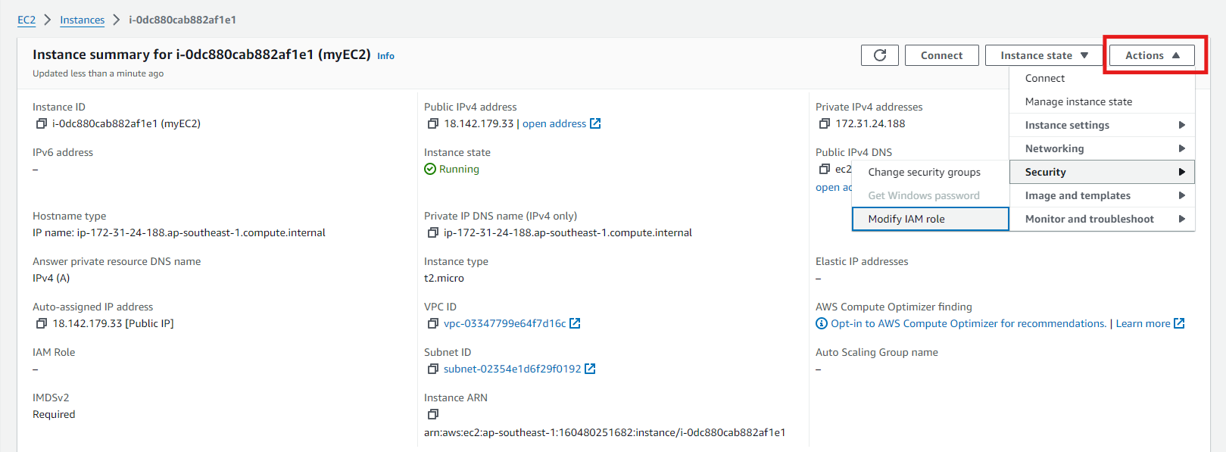The image size is (1226, 452).
Task: Click the refresh icon button
Action: (x=879, y=55)
